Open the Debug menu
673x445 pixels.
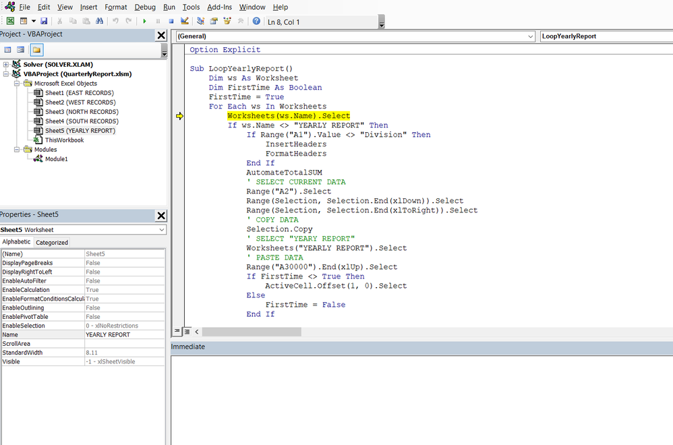coord(144,7)
